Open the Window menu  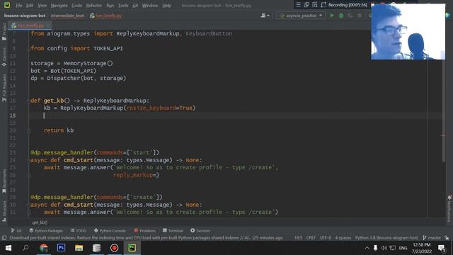pos(149,6)
